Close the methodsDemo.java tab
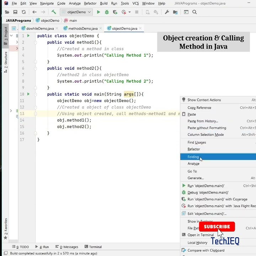This screenshot has width=256, height=256. coord(101,28)
